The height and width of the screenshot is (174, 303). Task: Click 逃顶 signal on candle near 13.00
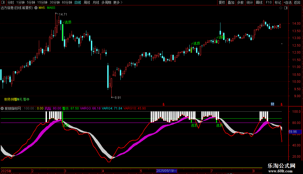coord(222,37)
